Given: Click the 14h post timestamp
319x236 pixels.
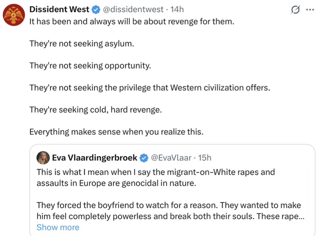Looking at the screenshot, I should [x=177, y=9].
